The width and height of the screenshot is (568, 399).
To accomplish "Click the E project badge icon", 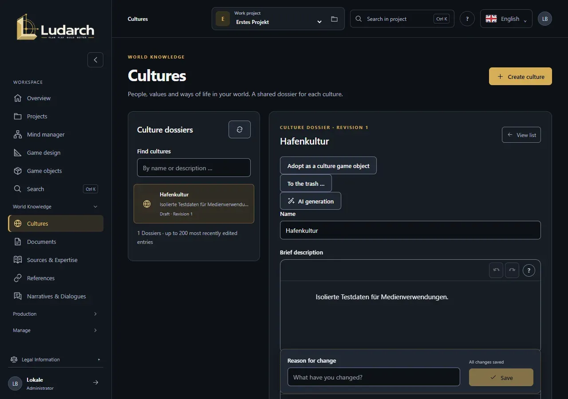I will pos(223,19).
